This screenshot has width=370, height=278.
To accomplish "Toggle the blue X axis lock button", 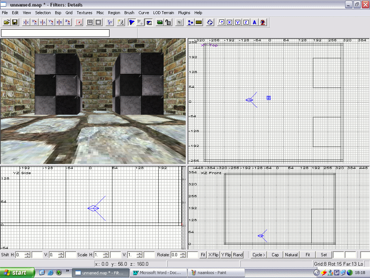I will [229, 22].
